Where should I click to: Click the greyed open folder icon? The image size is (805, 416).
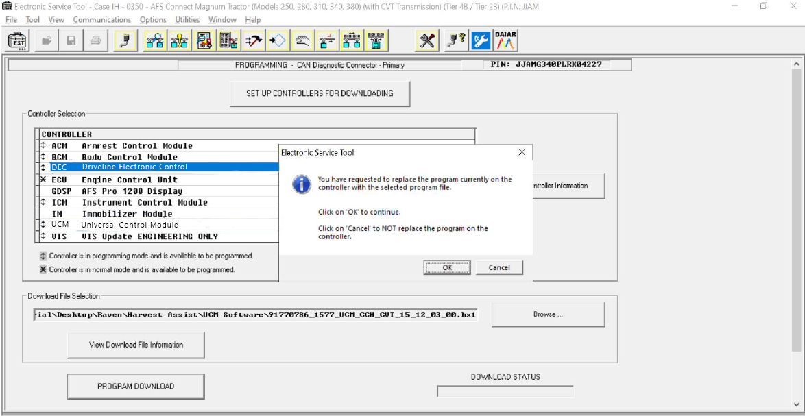coord(47,40)
